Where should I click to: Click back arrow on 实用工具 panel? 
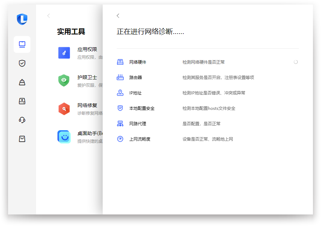tap(48, 16)
